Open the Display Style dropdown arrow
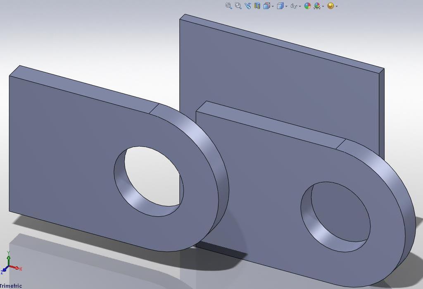The height and width of the screenshot is (289, 423). (286, 7)
